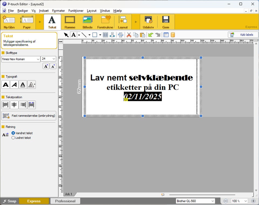The height and width of the screenshot is (205, 259).
Task: Insert a table with the table icon
Action: (105, 35)
